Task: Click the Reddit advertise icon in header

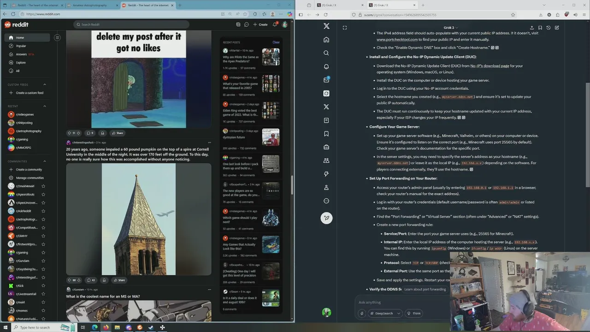Action: 238,24
